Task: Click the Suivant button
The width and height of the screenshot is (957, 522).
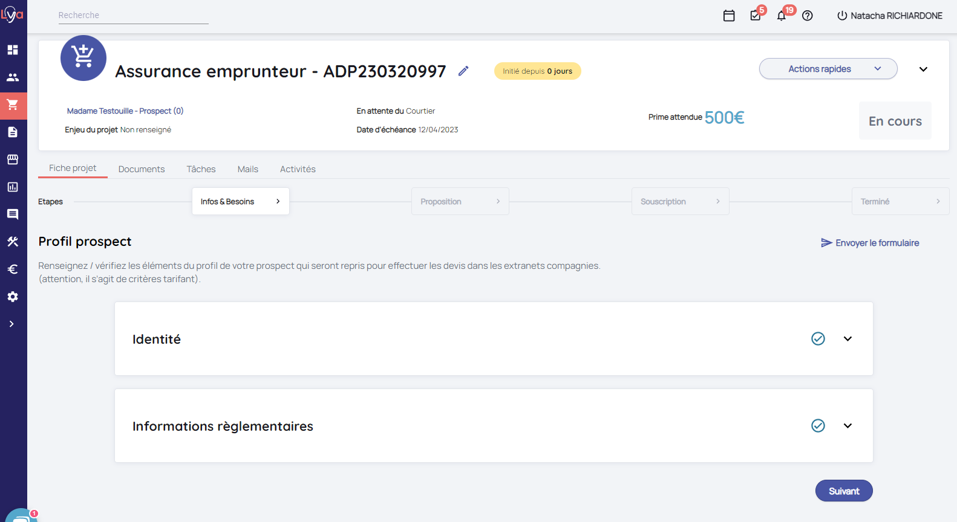Action: pyautogui.click(x=843, y=491)
